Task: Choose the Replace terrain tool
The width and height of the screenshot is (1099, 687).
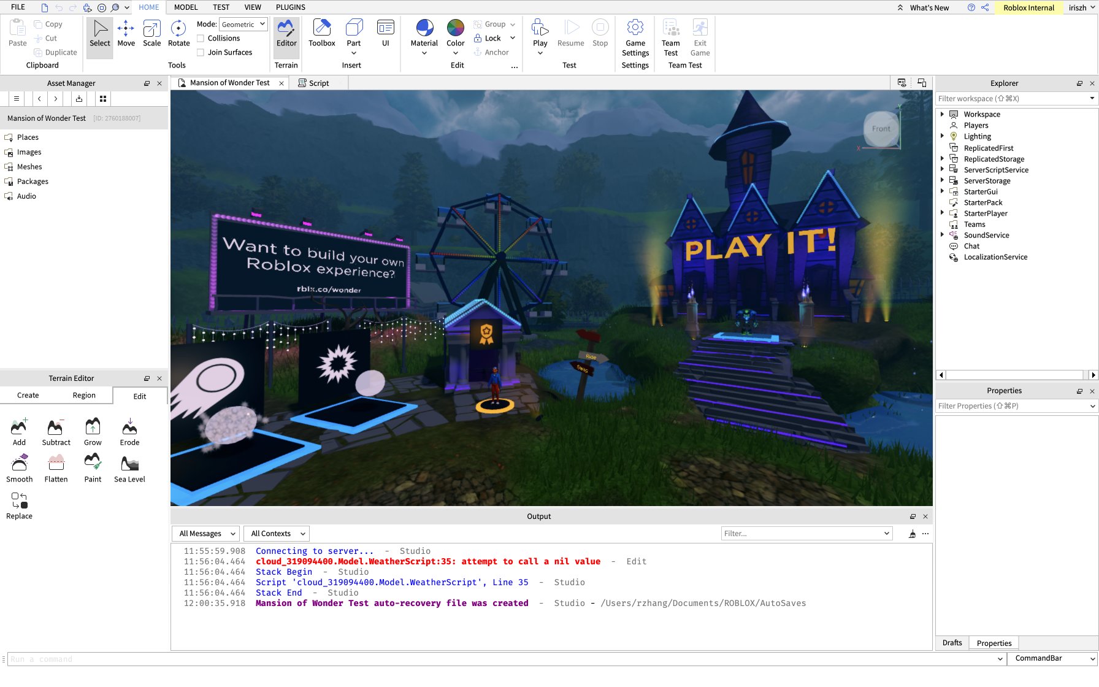Action: [x=19, y=505]
